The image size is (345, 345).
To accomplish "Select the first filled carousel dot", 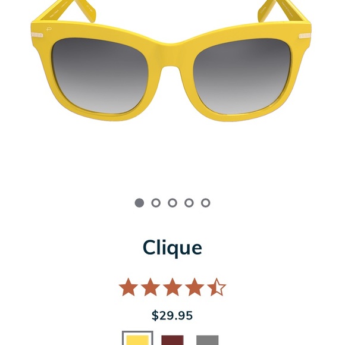I will [139, 203].
